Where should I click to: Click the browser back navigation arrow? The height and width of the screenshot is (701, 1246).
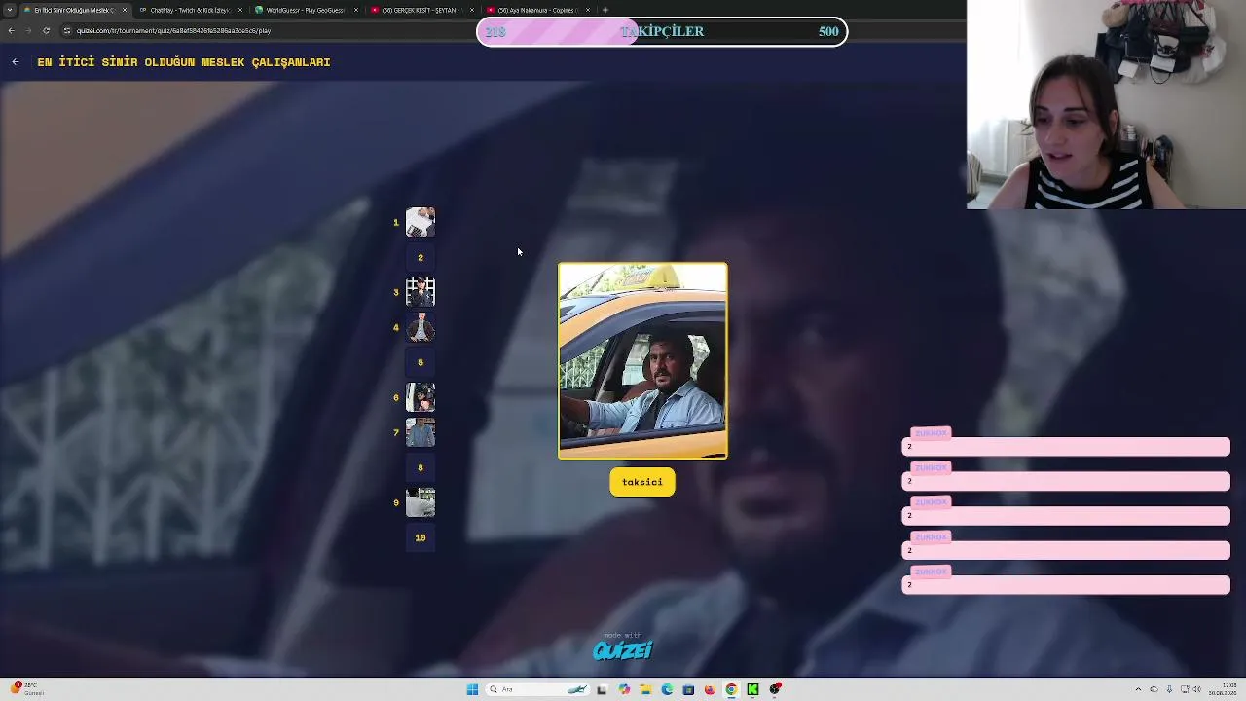tap(11, 30)
